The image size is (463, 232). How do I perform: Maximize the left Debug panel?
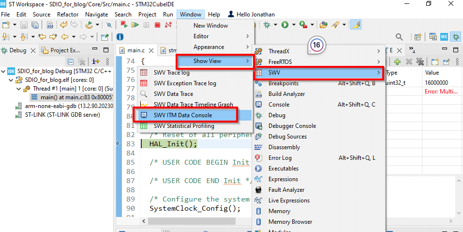click(105, 49)
